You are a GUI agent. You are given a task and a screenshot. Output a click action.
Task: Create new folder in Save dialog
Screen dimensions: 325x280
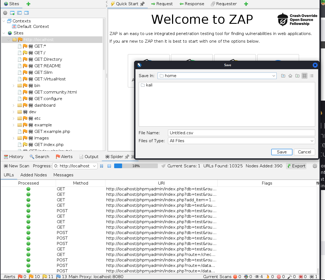[297, 76]
